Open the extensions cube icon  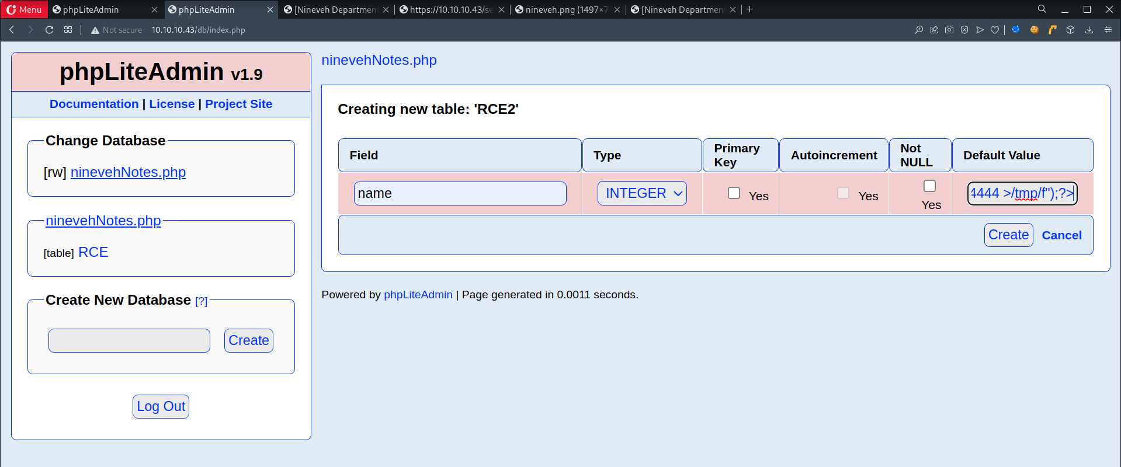1071,30
